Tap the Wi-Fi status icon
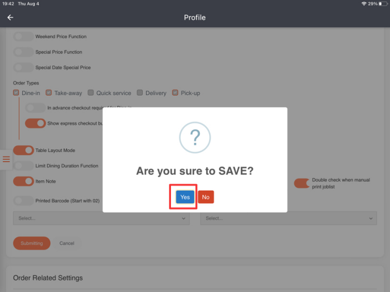The width and height of the screenshot is (390, 292). [364, 4]
